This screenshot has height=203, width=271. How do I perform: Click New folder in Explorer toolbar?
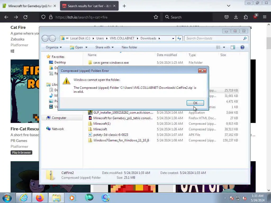(129, 47)
